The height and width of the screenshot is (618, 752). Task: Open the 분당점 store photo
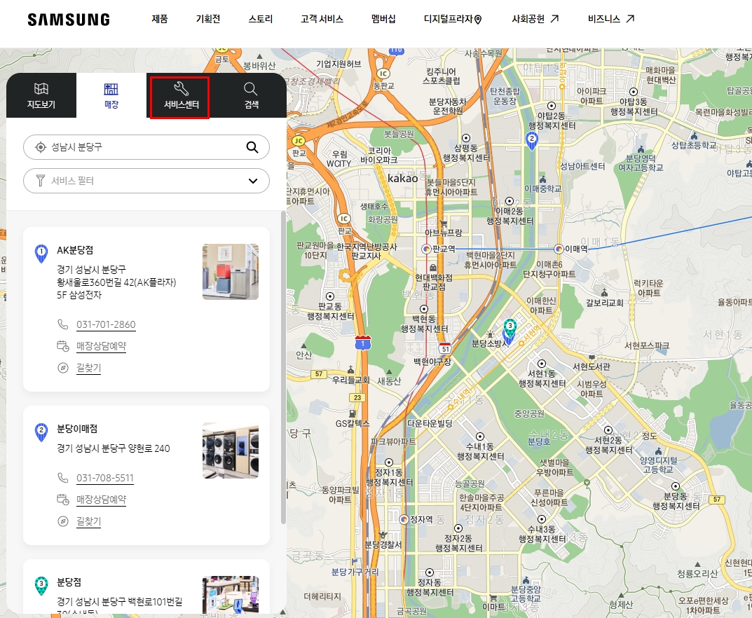coord(231,594)
